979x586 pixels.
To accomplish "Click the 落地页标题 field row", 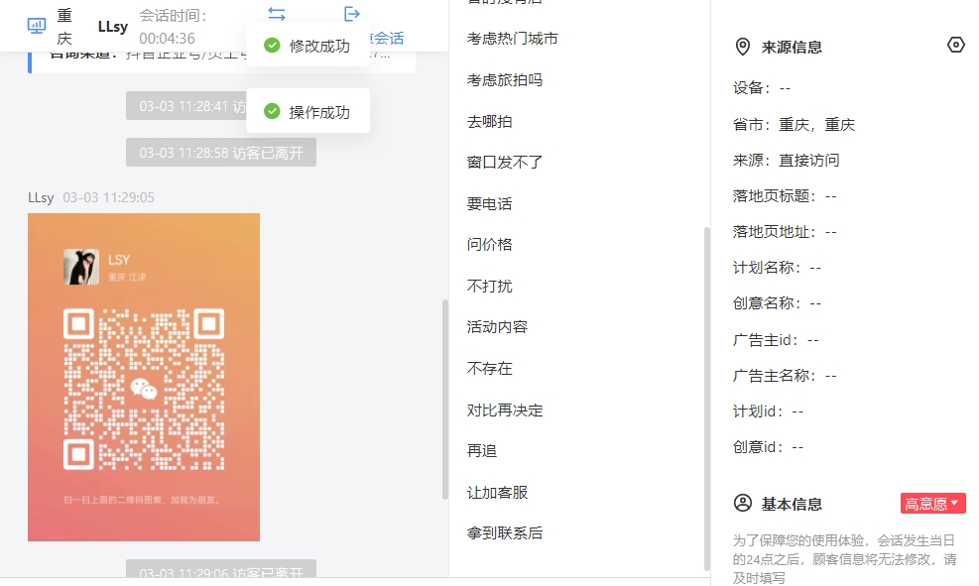I will click(785, 196).
